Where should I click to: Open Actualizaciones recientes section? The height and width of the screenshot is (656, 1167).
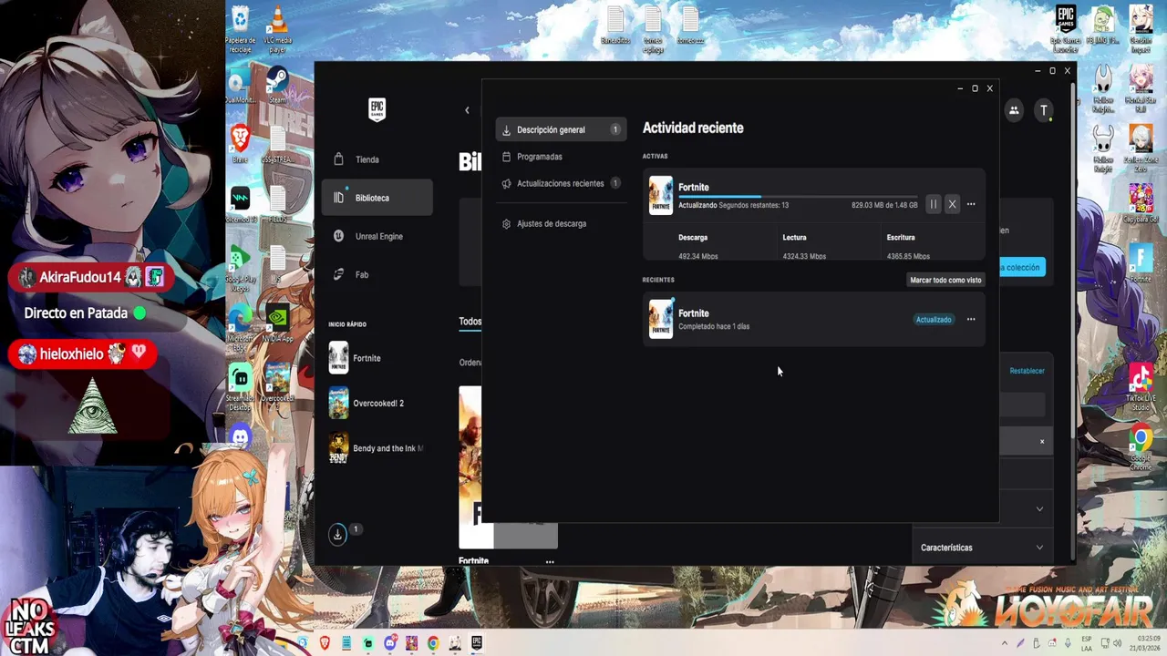pos(561,183)
